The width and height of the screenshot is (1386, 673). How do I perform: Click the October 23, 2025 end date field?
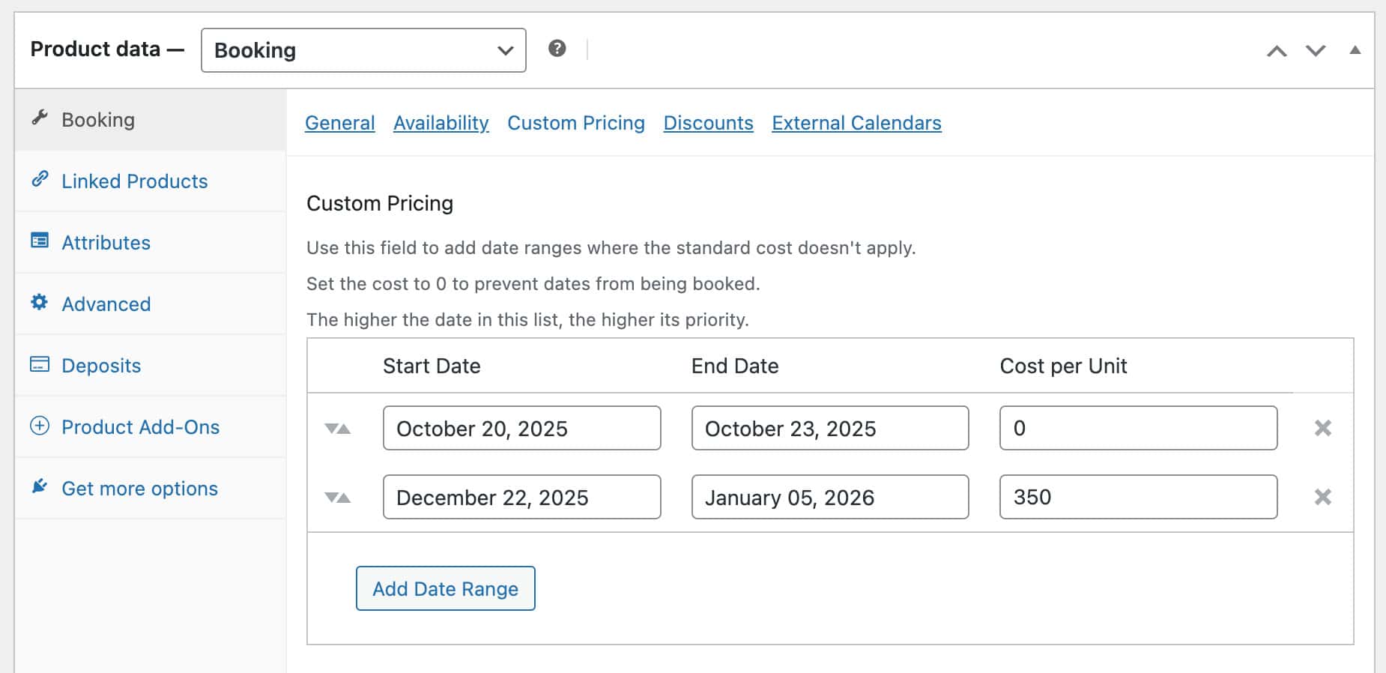829,428
